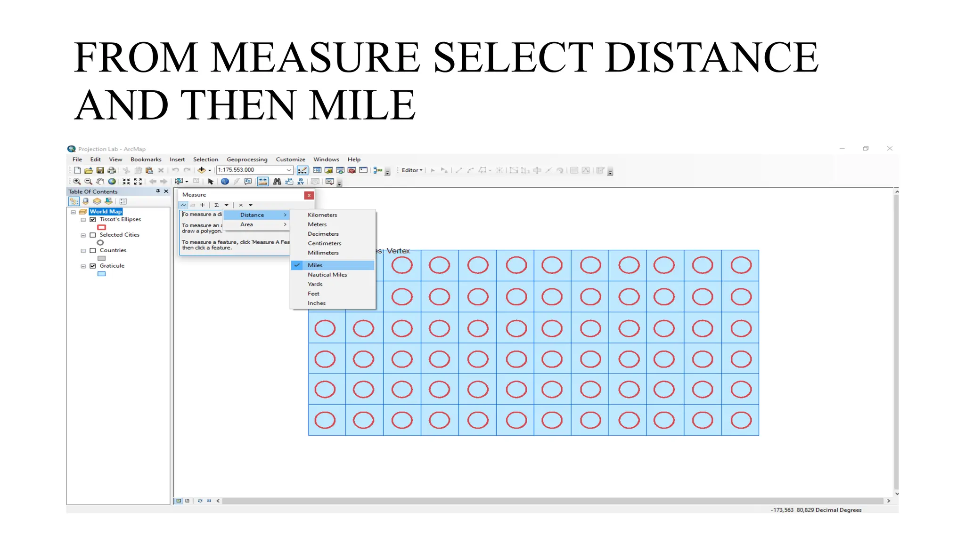Select the Pan hand tool
Screen dimensions: 965x542
click(x=100, y=181)
